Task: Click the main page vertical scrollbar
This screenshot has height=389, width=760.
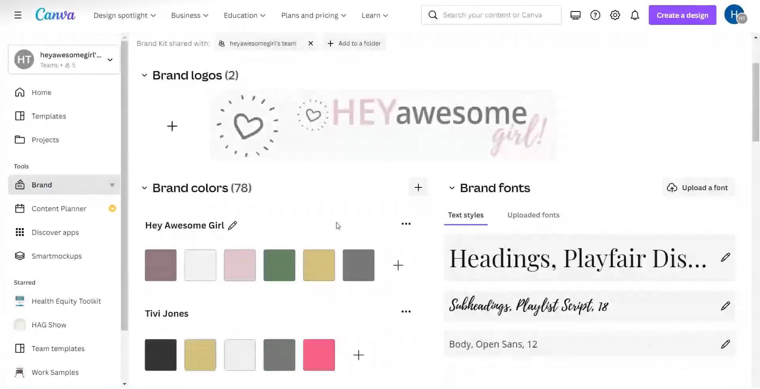Action: click(x=756, y=102)
